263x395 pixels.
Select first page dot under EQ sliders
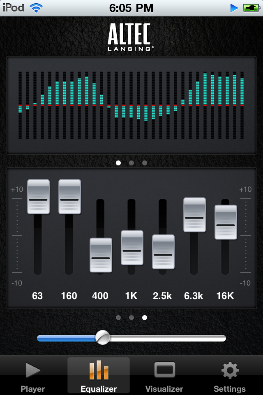pyautogui.click(x=118, y=318)
